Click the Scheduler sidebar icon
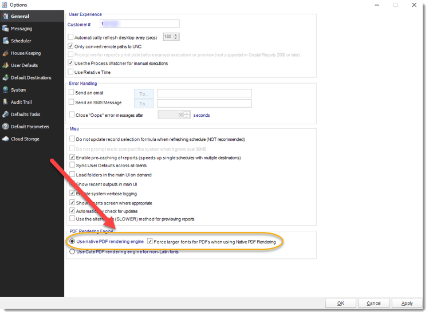 click(5, 41)
